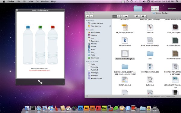The image size is (181, 113).
Task: Select the beer8.ai file
Action: tap(150, 29)
